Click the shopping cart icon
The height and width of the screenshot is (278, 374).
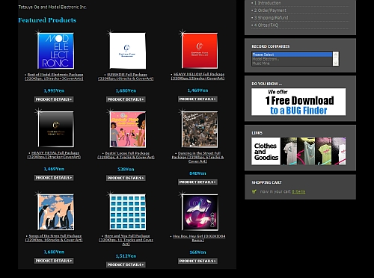click(x=254, y=191)
